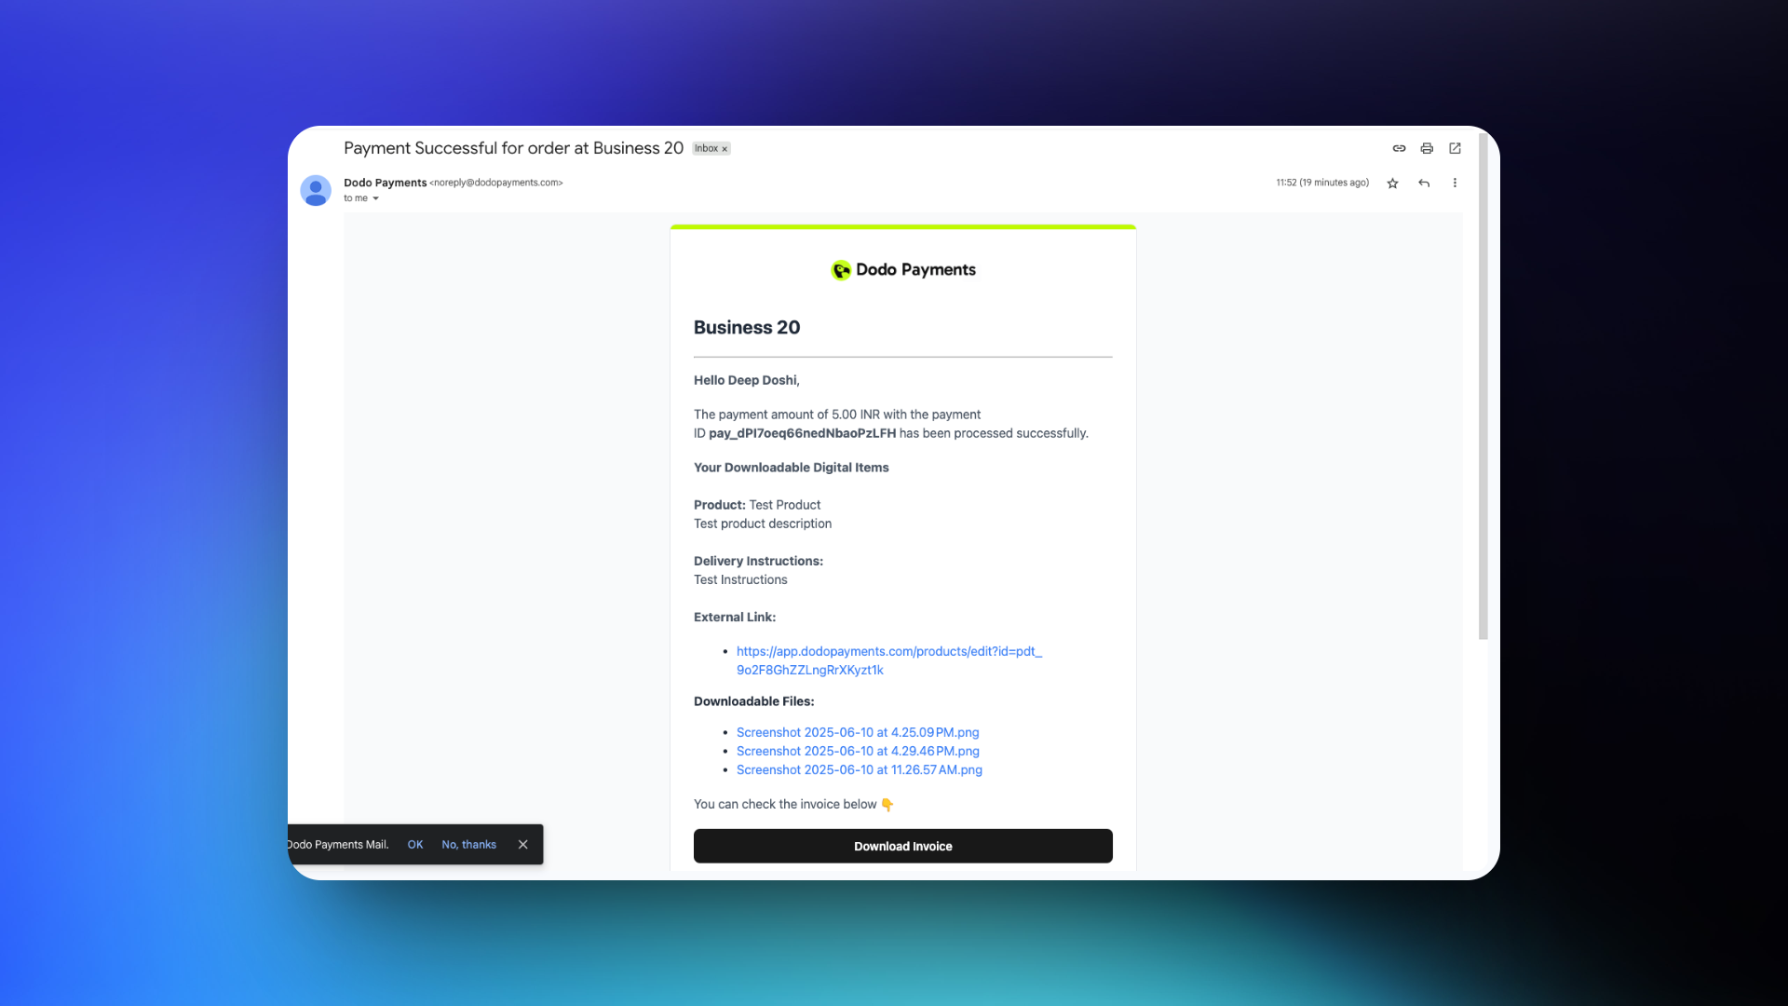
Task: Expand the recipient details under 'to me'
Action: [x=377, y=198]
